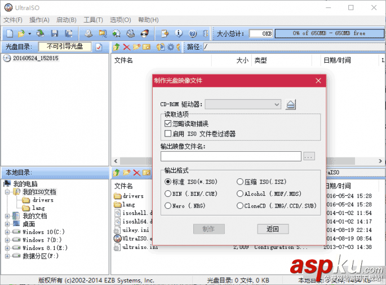Click the right arrow of horizontal scrollbar
Viewport: 386px width, 285px height.
380,161
